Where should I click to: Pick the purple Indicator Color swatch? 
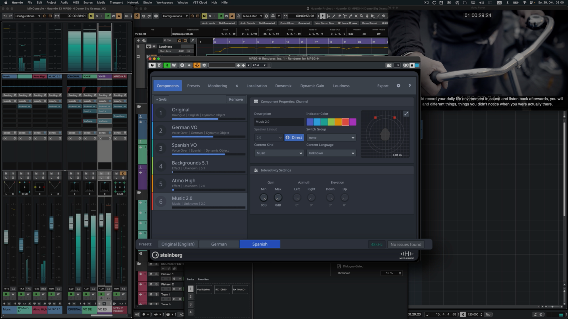353,122
